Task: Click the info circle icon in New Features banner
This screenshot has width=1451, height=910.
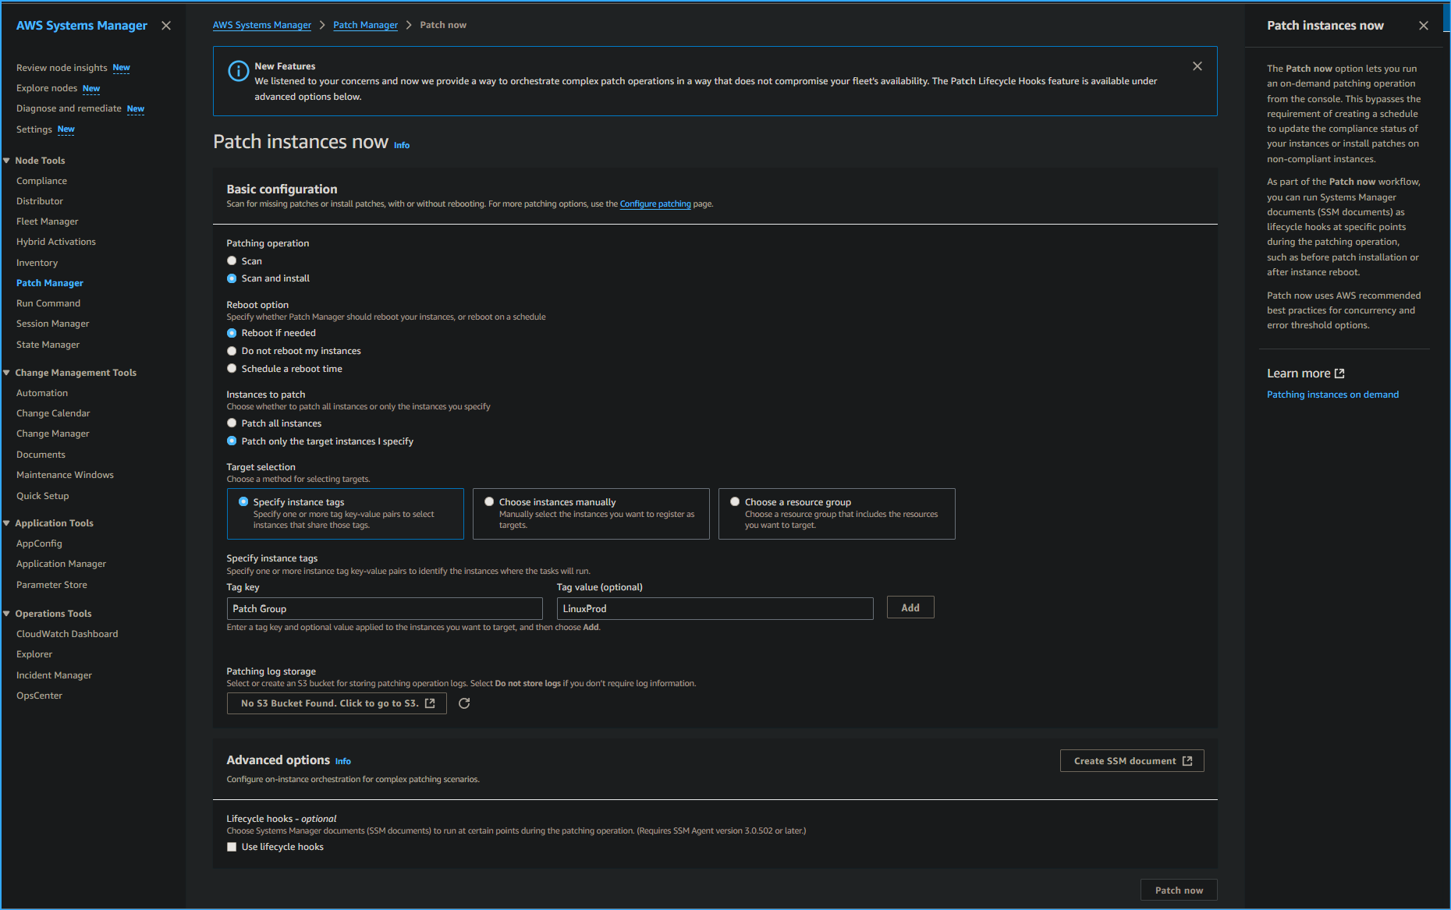Action: coord(239,71)
